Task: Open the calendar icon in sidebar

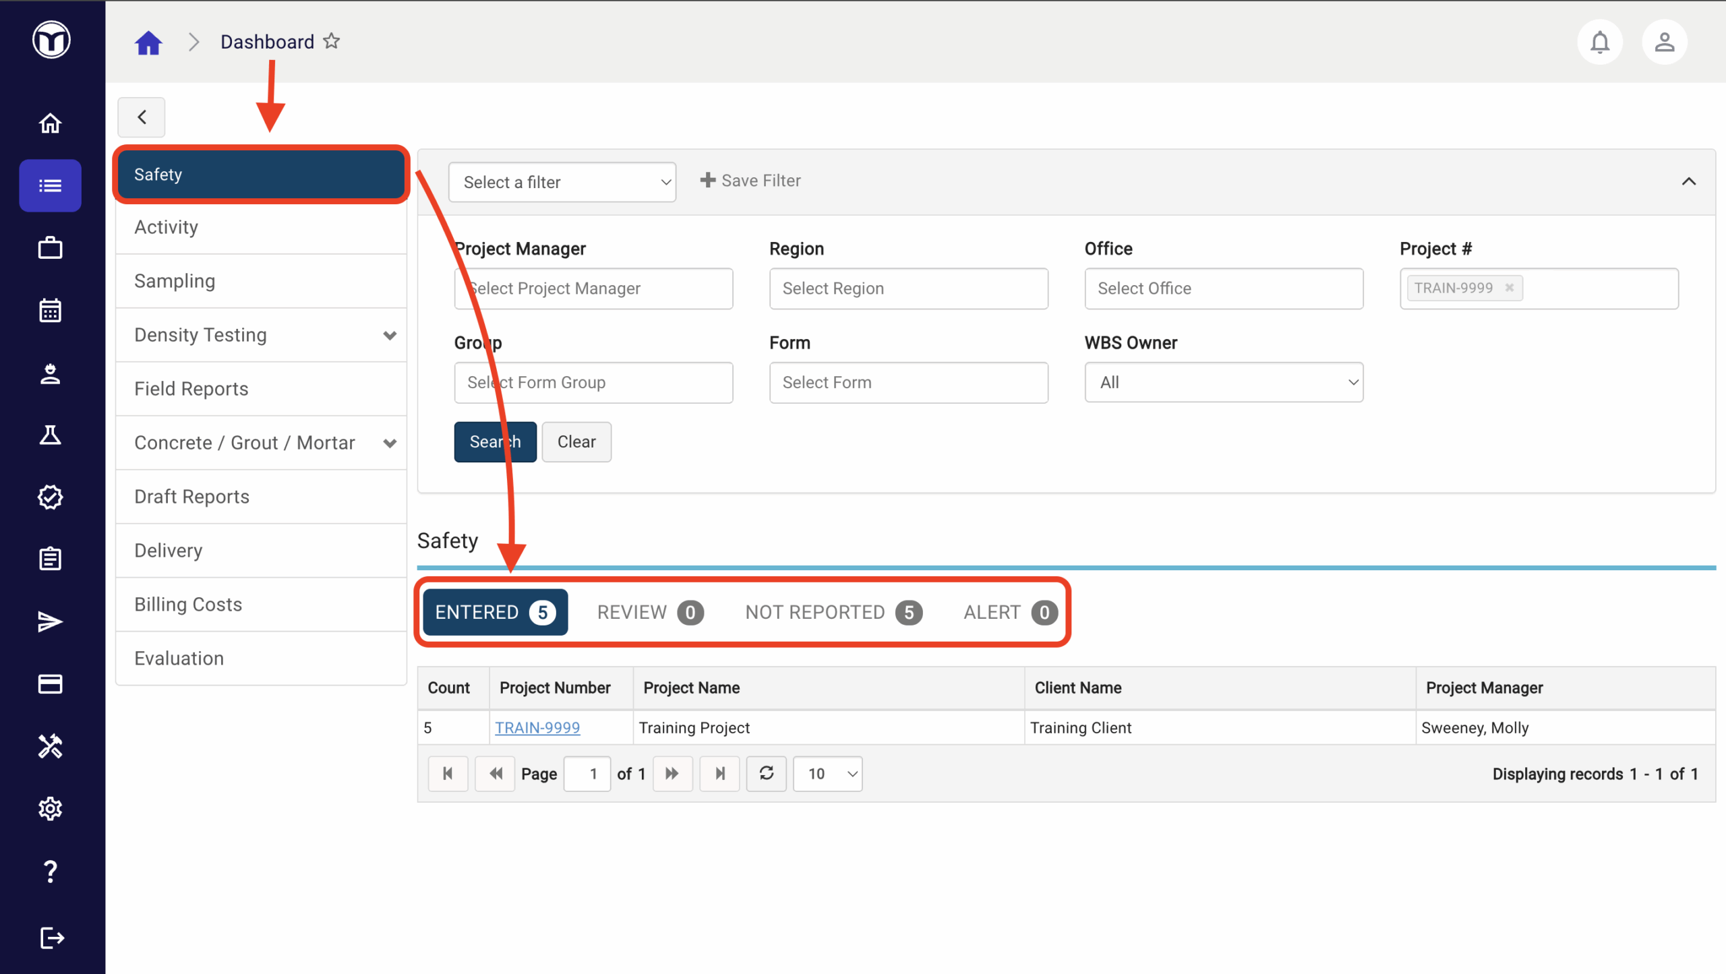Action: tap(50, 311)
